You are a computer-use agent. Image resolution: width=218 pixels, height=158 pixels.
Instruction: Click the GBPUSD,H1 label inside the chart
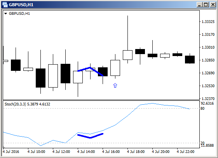point(19,14)
